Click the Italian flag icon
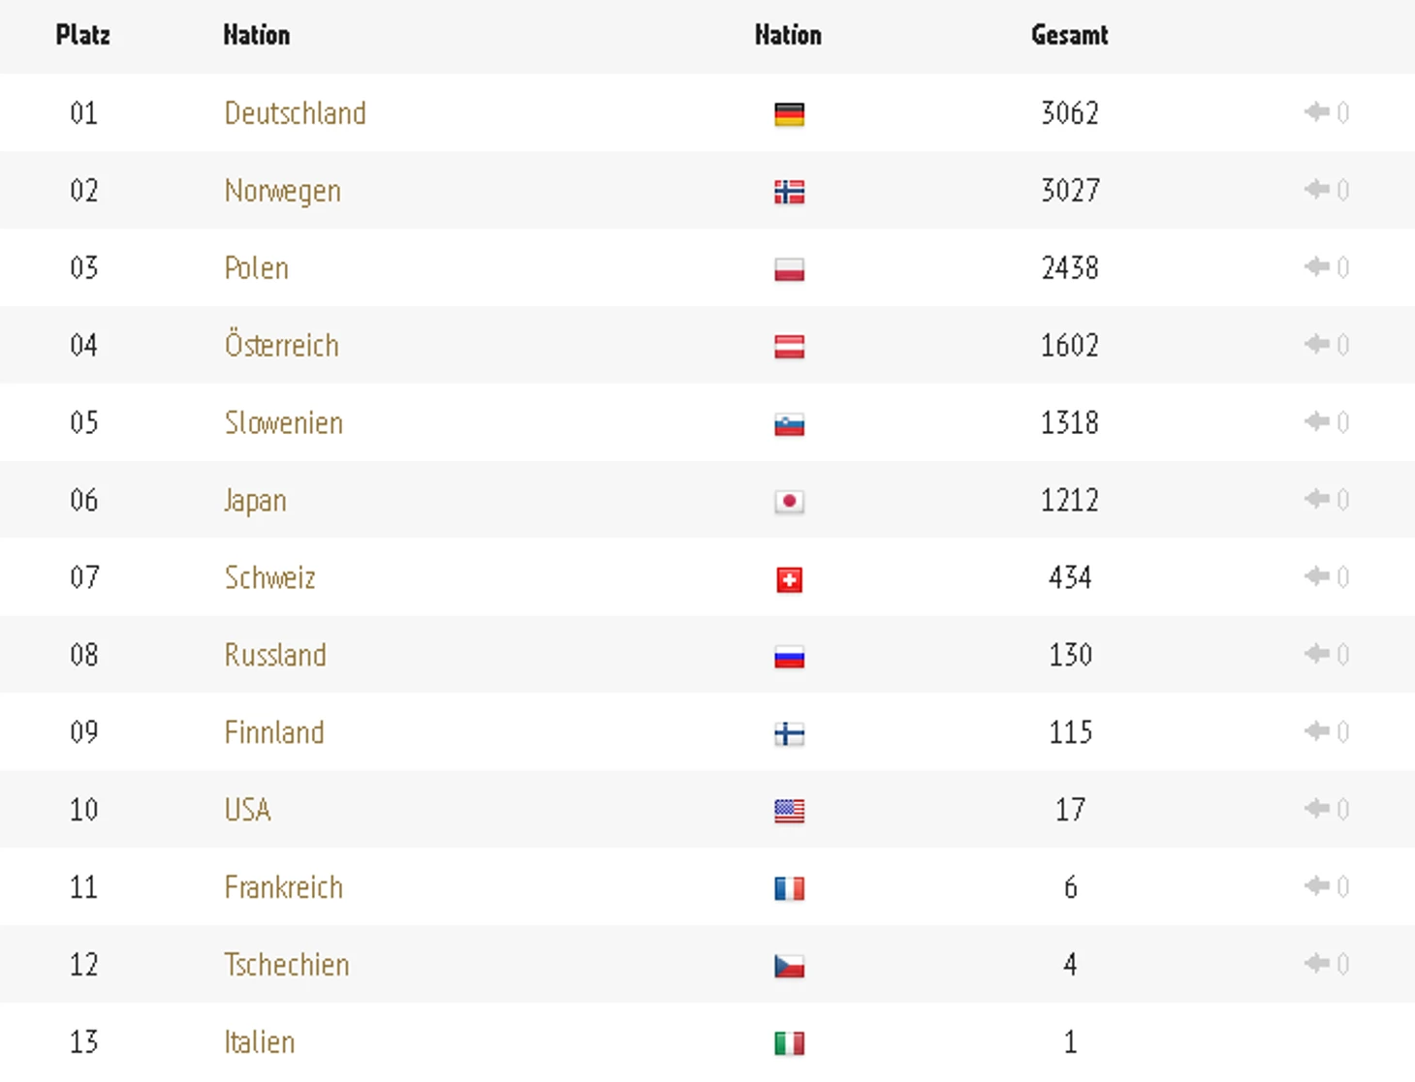1415x1082 pixels. coord(789,1043)
